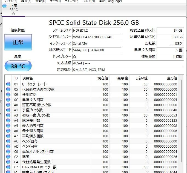Image resolution: width=187 pixels, height=173 pixels.
Task: Click the 正常 health status button
Action: pos(18,42)
